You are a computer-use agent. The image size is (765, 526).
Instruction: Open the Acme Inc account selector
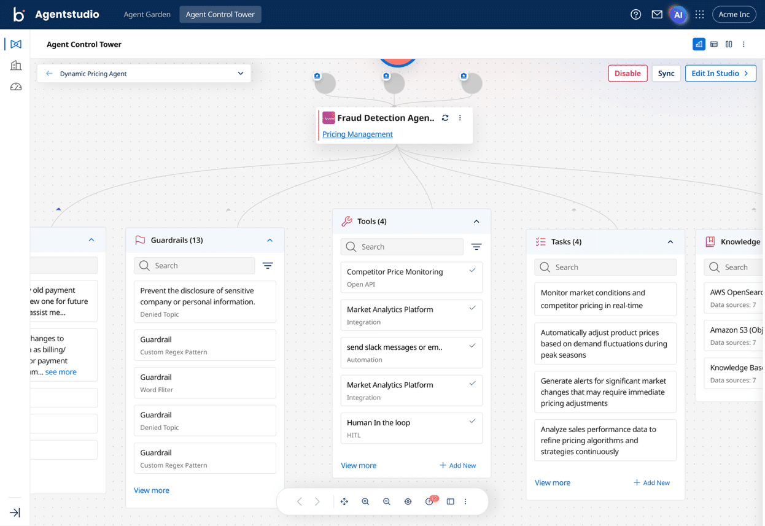pos(734,14)
